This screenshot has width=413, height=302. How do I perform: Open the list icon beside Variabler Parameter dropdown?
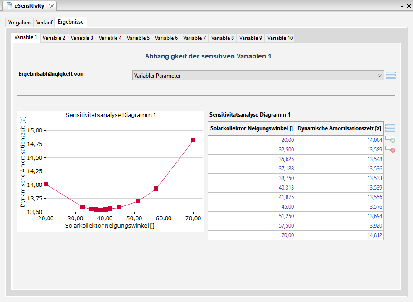pos(391,75)
